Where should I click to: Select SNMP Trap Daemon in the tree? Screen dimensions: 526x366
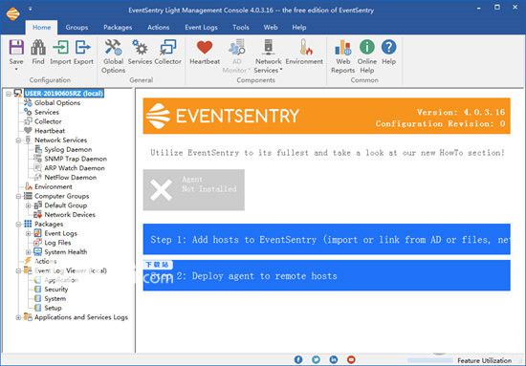[76, 159]
